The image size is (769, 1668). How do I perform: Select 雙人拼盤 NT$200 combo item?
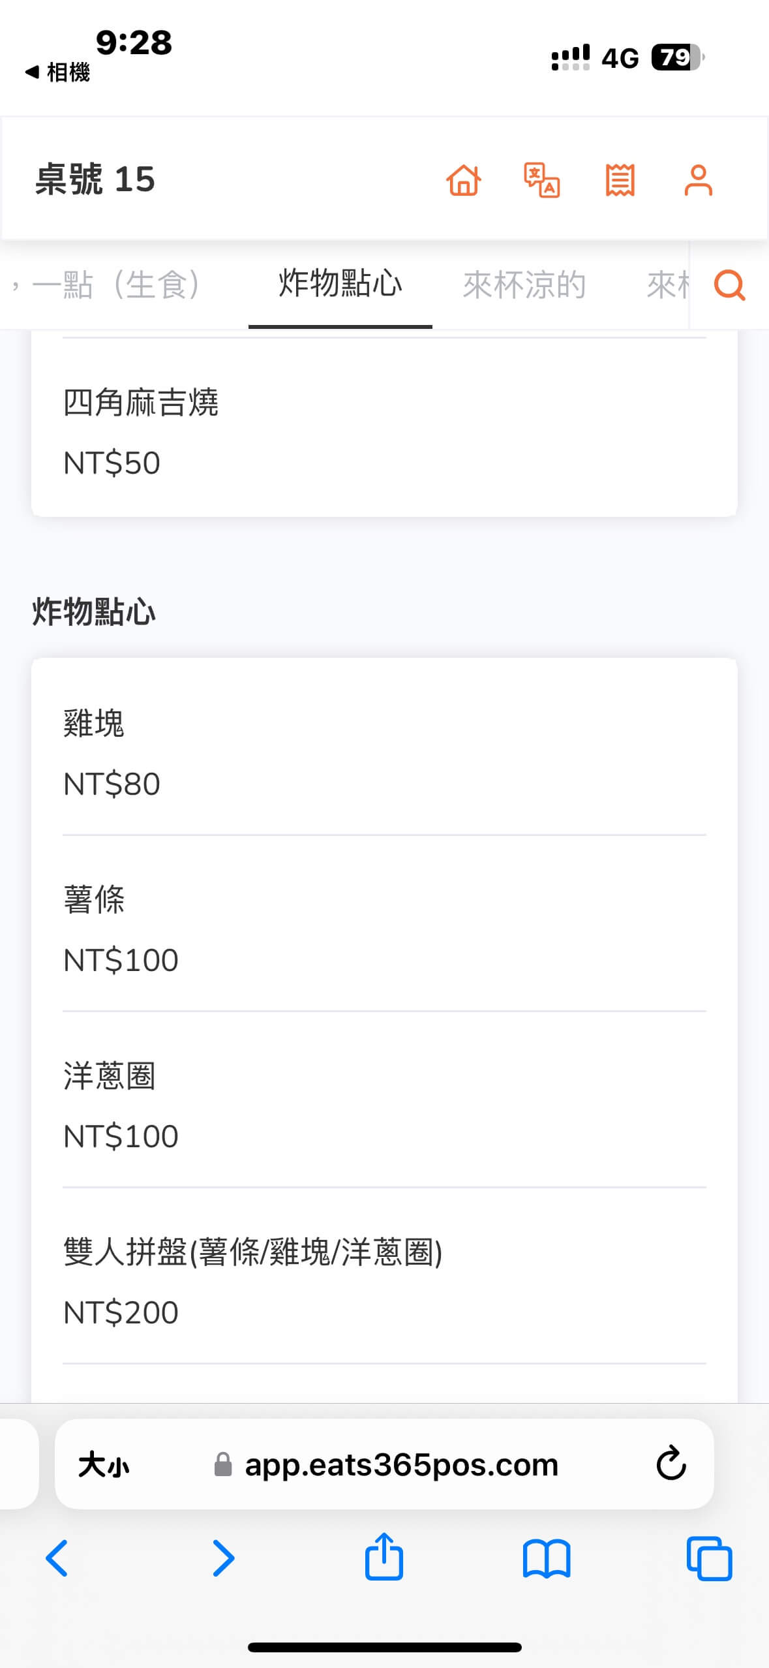[x=384, y=1281]
